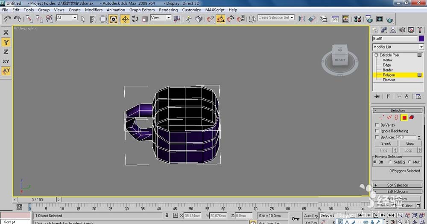Viewport: 427px width, 224px height.
Task: Select the Select and Rotate tool
Action: (135, 19)
